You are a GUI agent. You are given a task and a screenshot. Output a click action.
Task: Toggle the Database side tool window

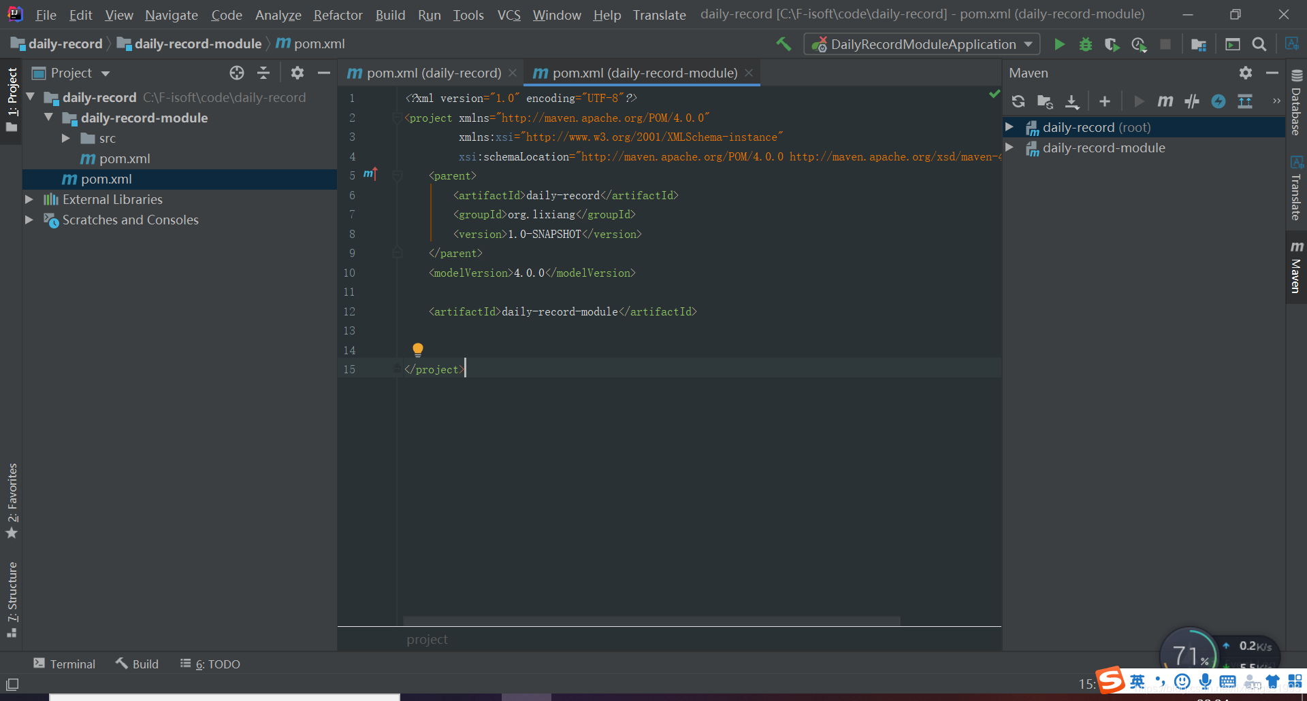pos(1296,103)
